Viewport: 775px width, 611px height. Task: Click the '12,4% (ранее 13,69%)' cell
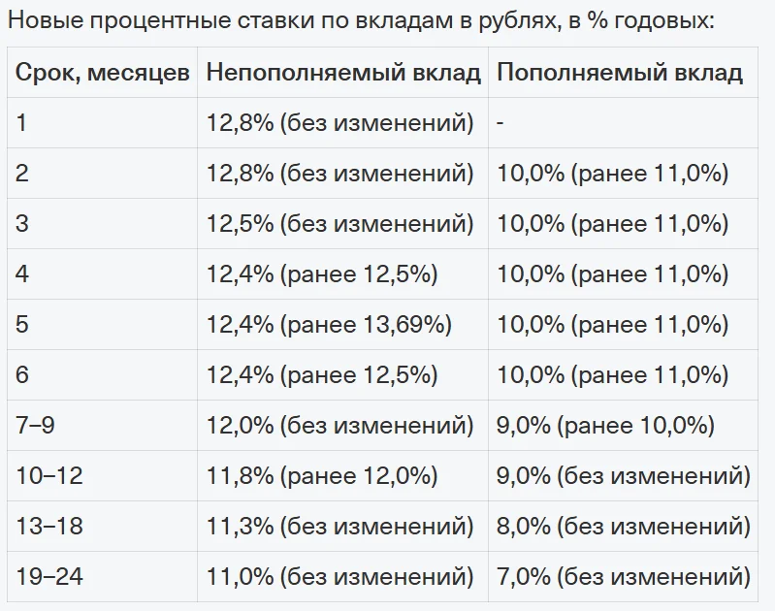click(x=343, y=324)
